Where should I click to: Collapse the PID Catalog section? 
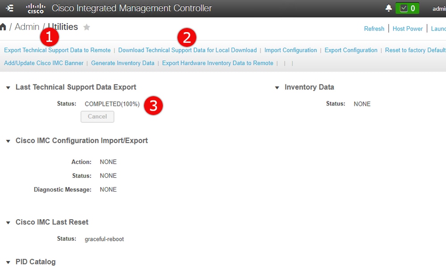point(8,263)
